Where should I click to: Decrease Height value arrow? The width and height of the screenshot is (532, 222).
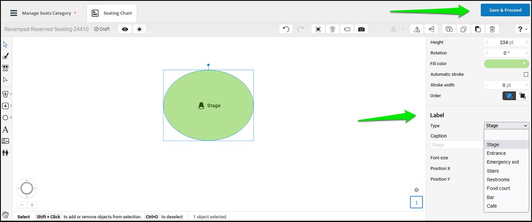coord(487,42)
